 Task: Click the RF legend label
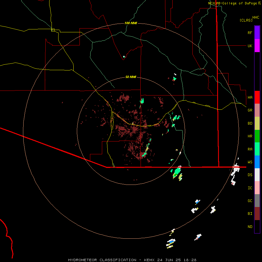(250, 33)
